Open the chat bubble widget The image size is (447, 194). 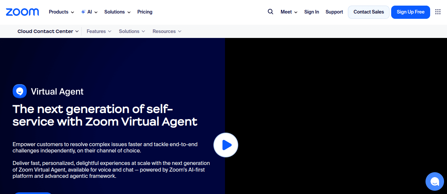click(434, 181)
